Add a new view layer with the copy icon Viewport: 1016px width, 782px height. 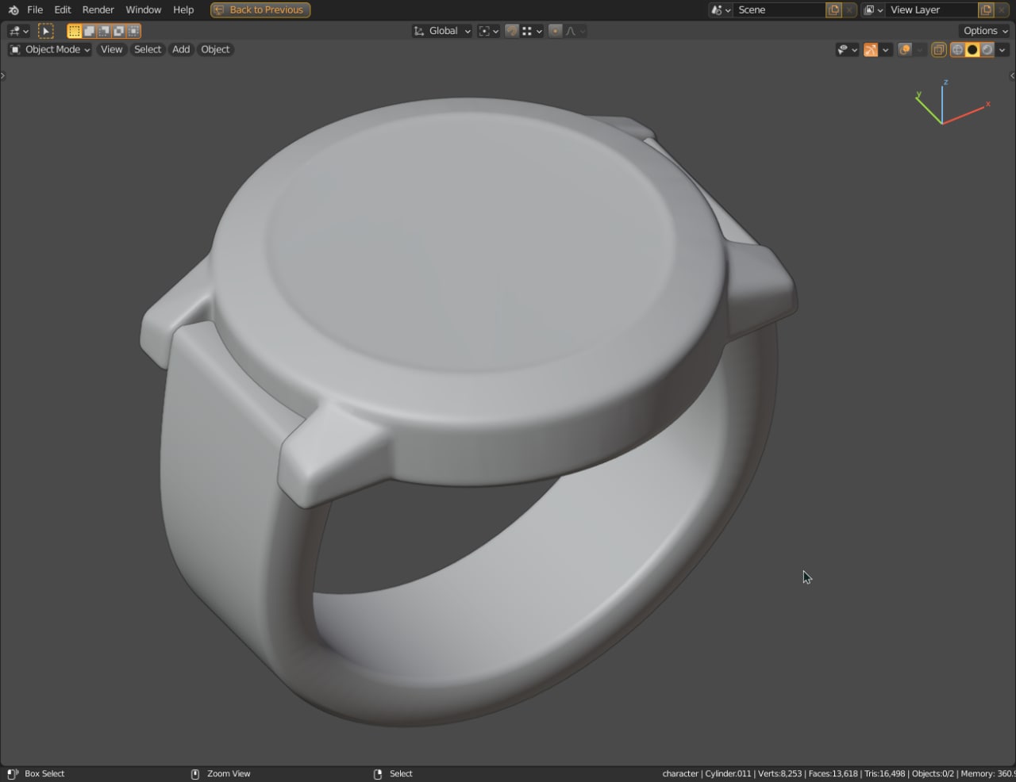point(986,10)
